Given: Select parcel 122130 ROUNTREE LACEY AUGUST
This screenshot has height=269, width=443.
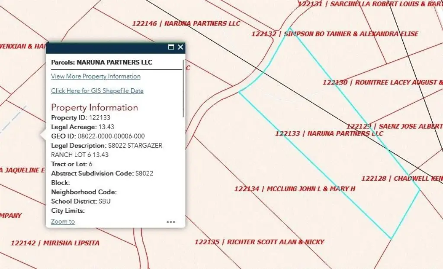Looking at the screenshot, I should pyautogui.click(x=382, y=82).
